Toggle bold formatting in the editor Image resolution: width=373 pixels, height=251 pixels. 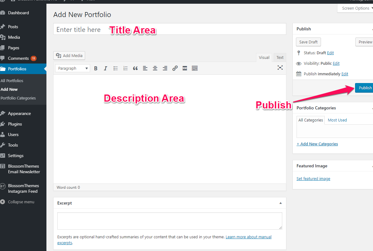(x=96, y=68)
